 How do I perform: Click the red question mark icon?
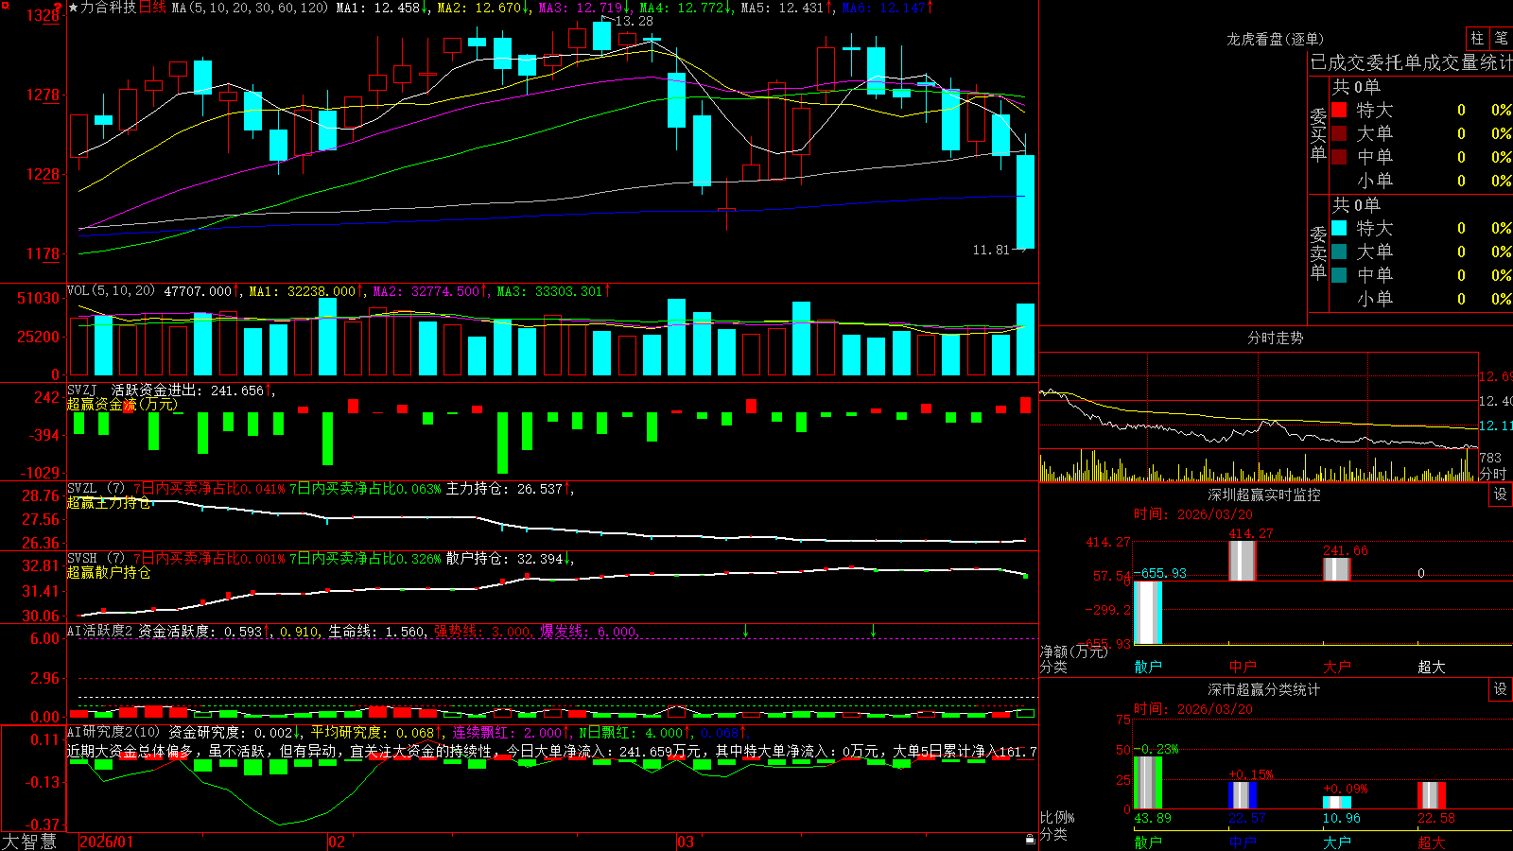[x=58, y=8]
